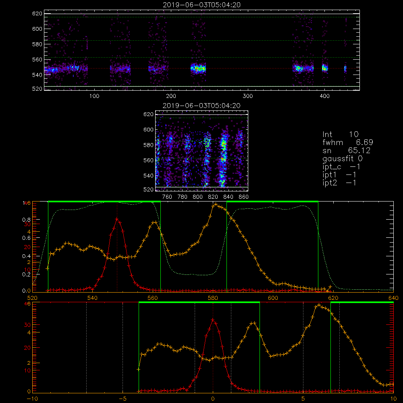
Task: Click red y-axis label 30 on bottom plot
Action: [27, 325]
